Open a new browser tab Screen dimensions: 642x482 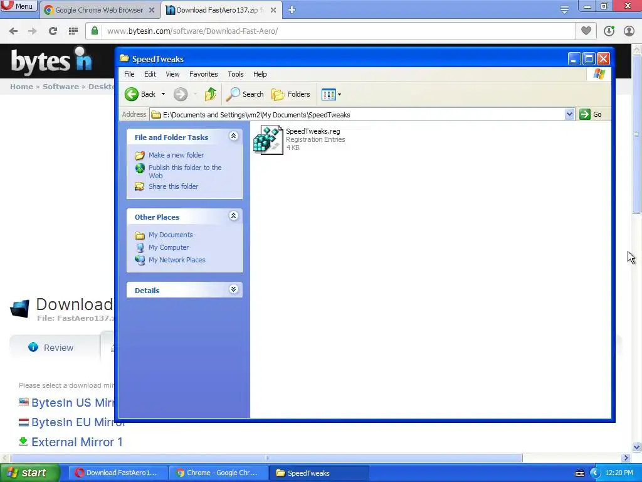(x=292, y=10)
